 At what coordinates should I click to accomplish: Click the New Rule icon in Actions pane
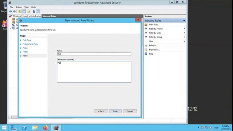[x=146, y=24]
